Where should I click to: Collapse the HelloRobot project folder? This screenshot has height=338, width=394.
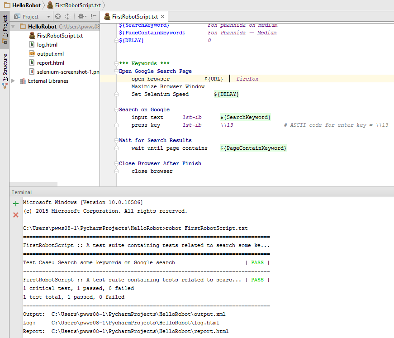(12, 26)
